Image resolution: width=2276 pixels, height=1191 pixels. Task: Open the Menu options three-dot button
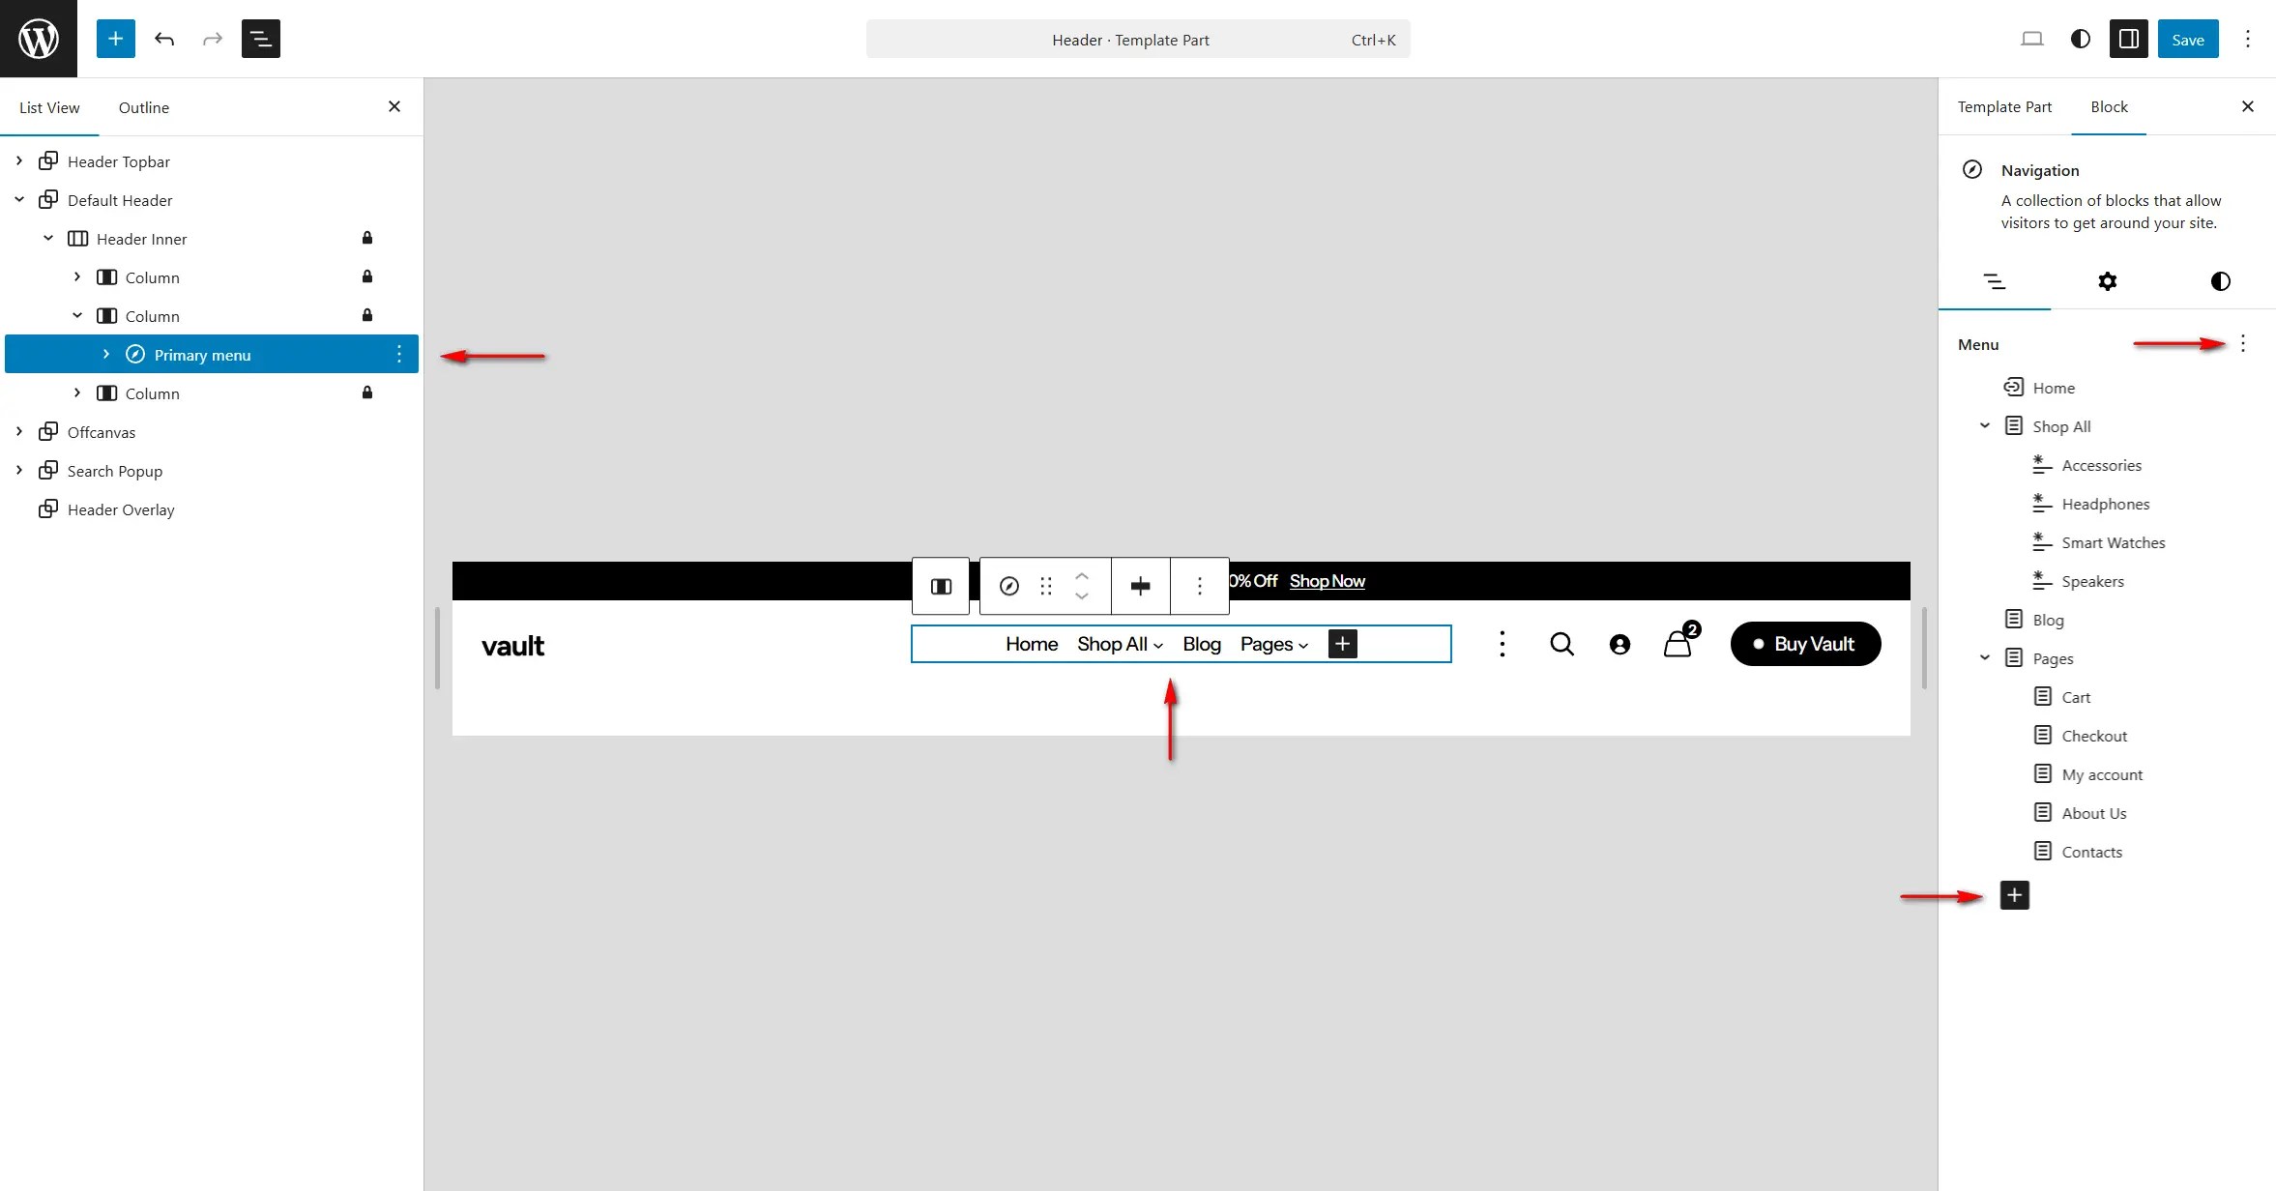pyautogui.click(x=2243, y=343)
